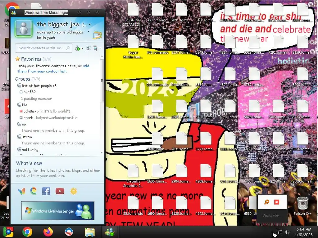Click the Favorites star icon
The image size is (318, 238).
coord(18,59)
